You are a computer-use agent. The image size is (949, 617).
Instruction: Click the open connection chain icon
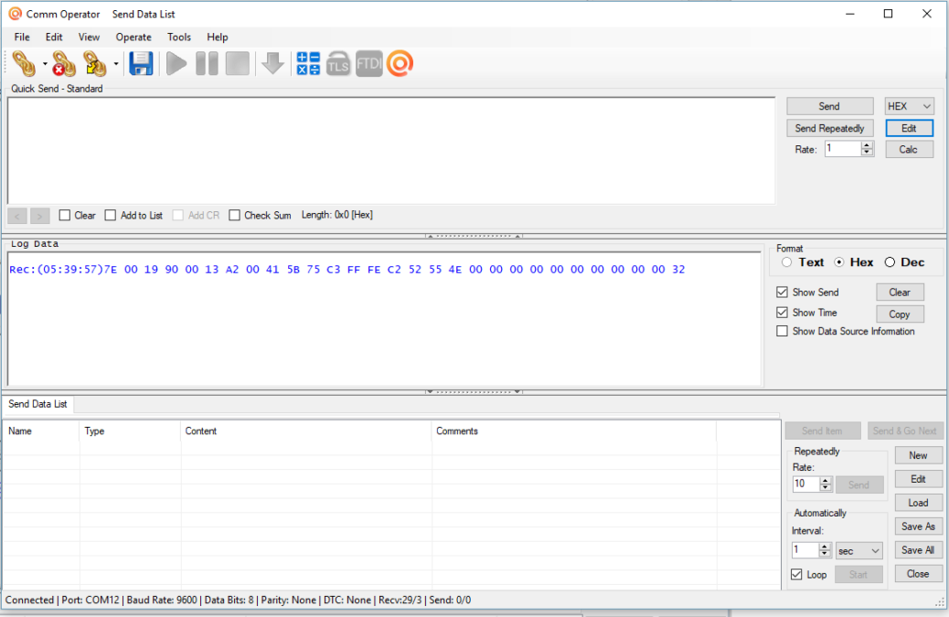click(x=25, y=64)
